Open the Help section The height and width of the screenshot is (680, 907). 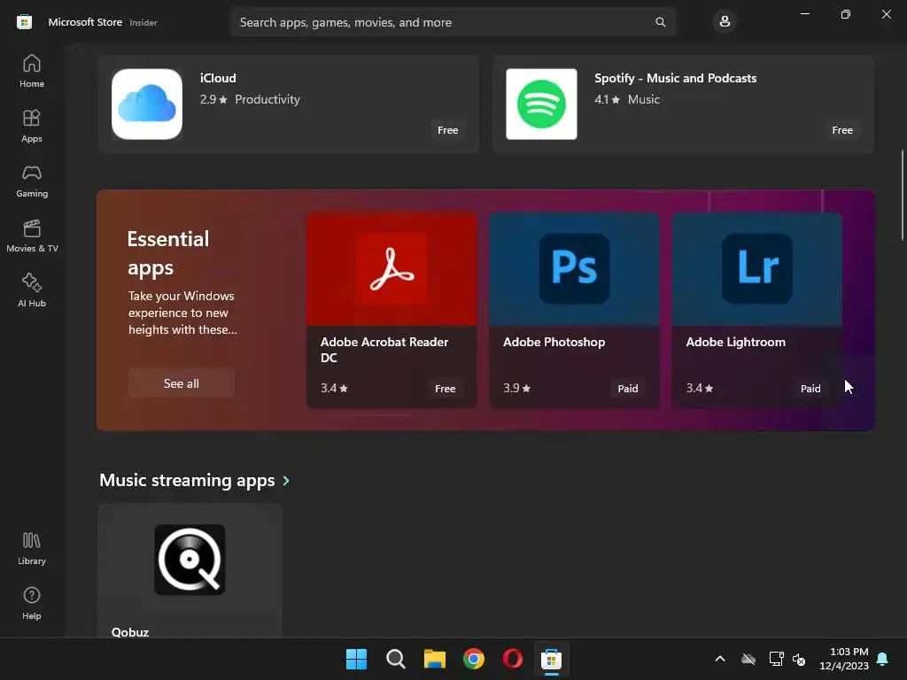coord(32,604)
